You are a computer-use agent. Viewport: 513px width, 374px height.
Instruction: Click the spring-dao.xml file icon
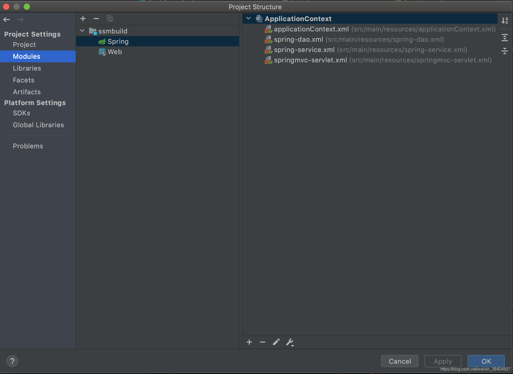268,39
